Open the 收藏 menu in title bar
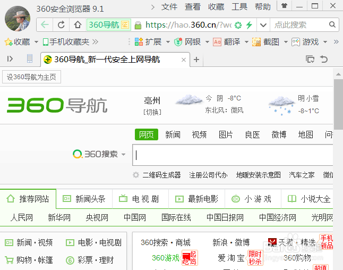 pos(216,7)
